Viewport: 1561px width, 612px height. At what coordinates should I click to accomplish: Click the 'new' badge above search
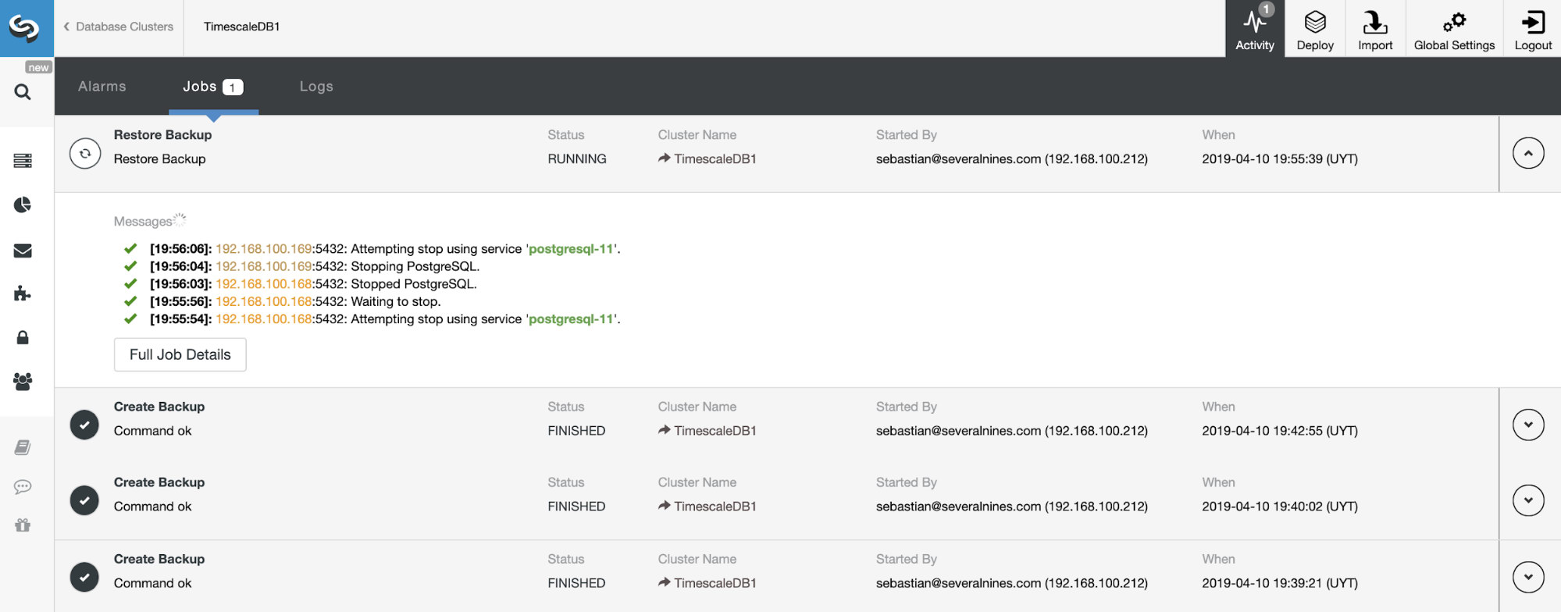coord(38,68)
